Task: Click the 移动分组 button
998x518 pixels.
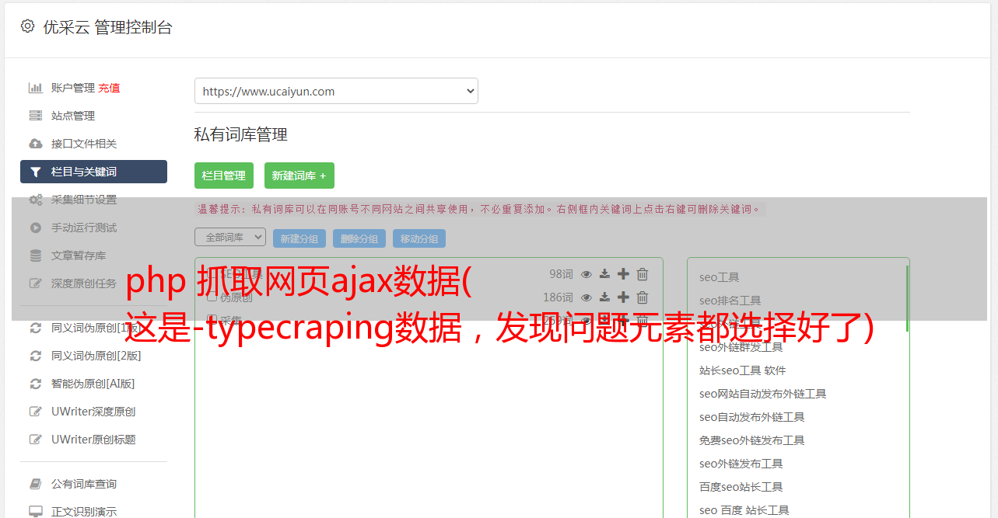Action: (x=419, y=238)
